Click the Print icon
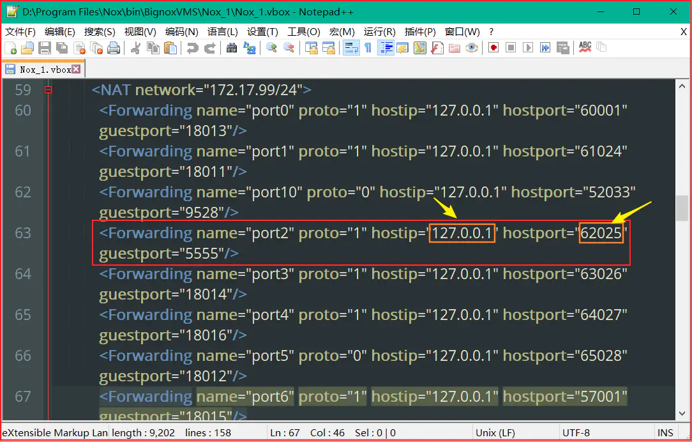The width and height of the screenshot is (692, 442). [114, 48]
